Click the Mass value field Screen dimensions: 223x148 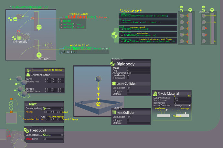point(138,68)
